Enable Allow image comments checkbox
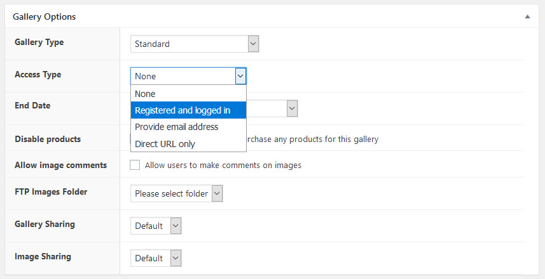 coord(135,165)
